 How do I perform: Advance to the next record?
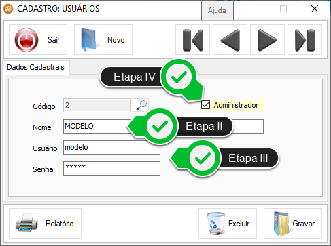(267, 40)
